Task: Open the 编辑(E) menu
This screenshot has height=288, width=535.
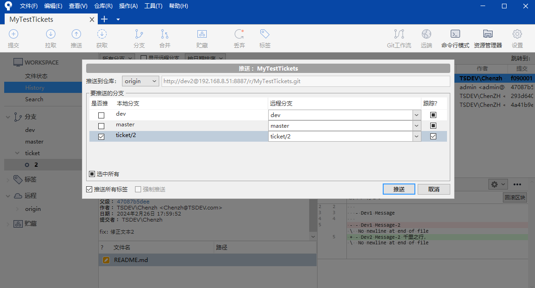Action: [x=53, y=6]
